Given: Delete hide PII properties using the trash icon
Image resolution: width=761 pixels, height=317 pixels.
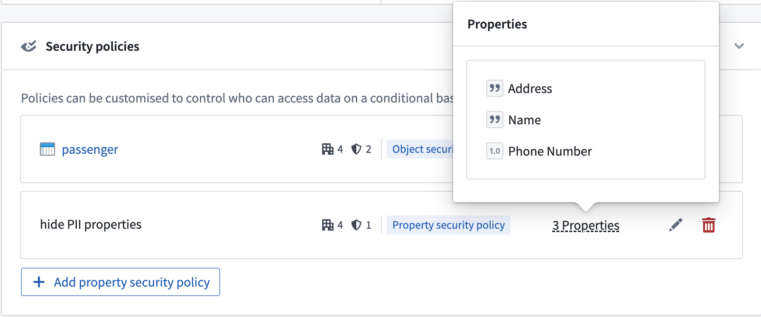Looking at the screenshot, I should coord(708,225).
